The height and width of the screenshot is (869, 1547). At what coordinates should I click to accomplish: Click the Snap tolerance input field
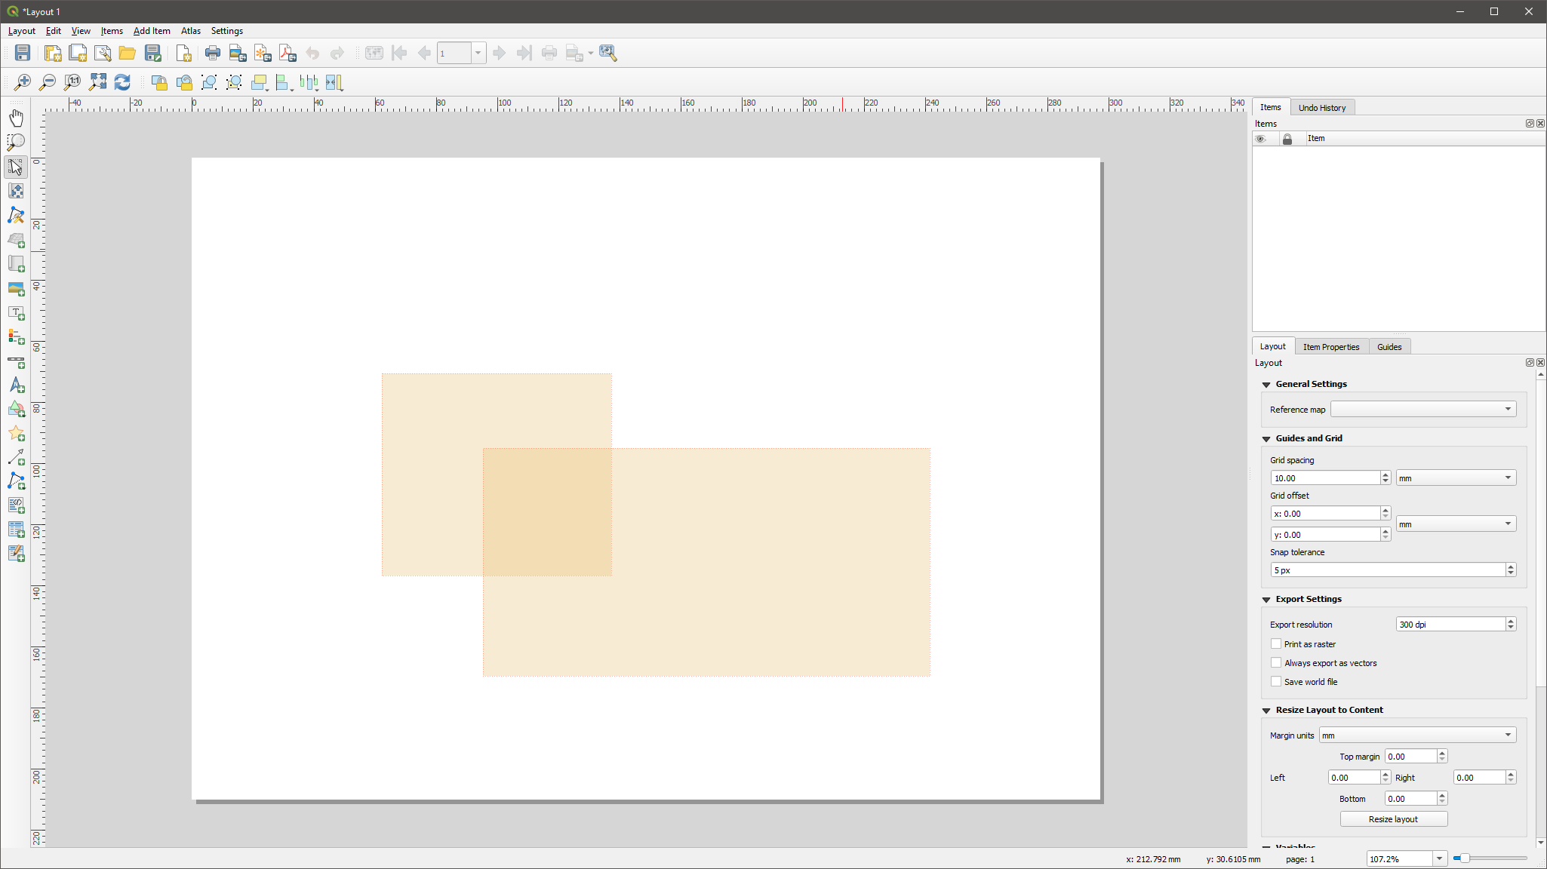click(x=1389, y=570)
